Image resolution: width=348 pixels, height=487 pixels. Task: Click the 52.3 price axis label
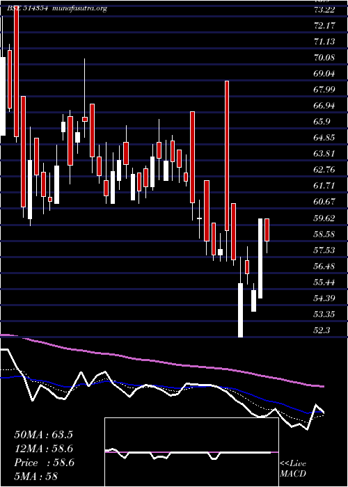click(322, 330)
